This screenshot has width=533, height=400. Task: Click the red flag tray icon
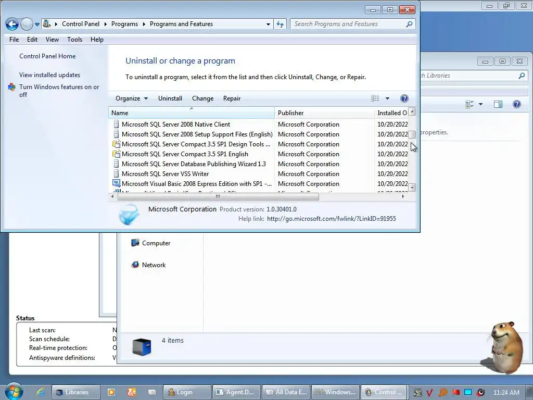tap(456, 392)
